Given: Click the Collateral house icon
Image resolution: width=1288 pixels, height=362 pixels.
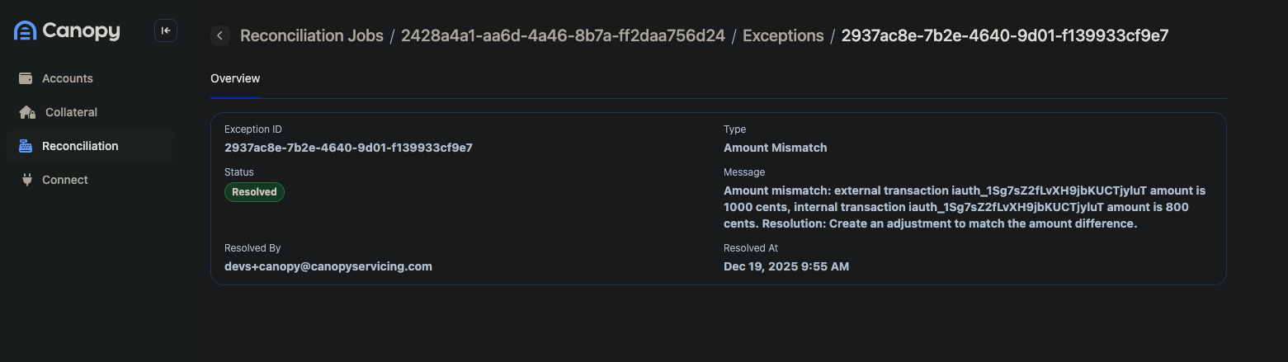Looking at the screenshot, I should tap(27, 112).
